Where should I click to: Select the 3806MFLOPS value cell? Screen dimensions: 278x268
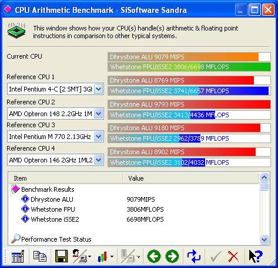pos(145,209)
